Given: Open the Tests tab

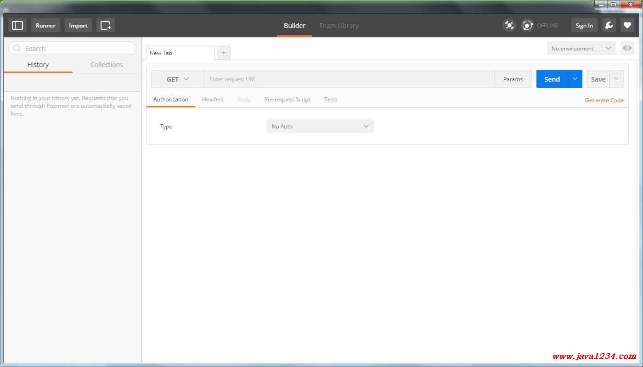Looking at the screenshot, I should coord(331,100).
